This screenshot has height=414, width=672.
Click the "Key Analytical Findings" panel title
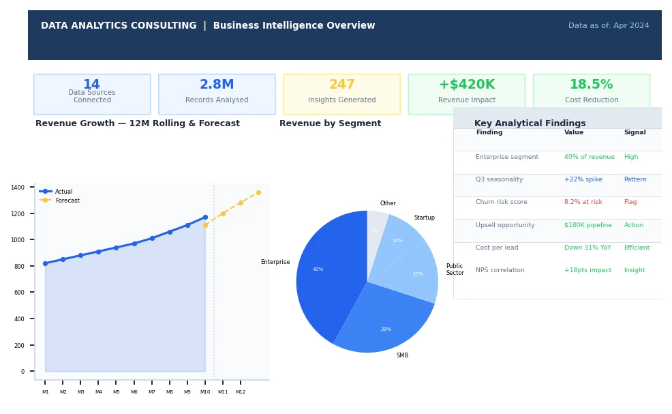(530, 123)
